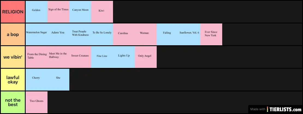This screenshot has height=114, width=303.
Task: Click the 'lawful okay' tier label
Action: (13, 80)
